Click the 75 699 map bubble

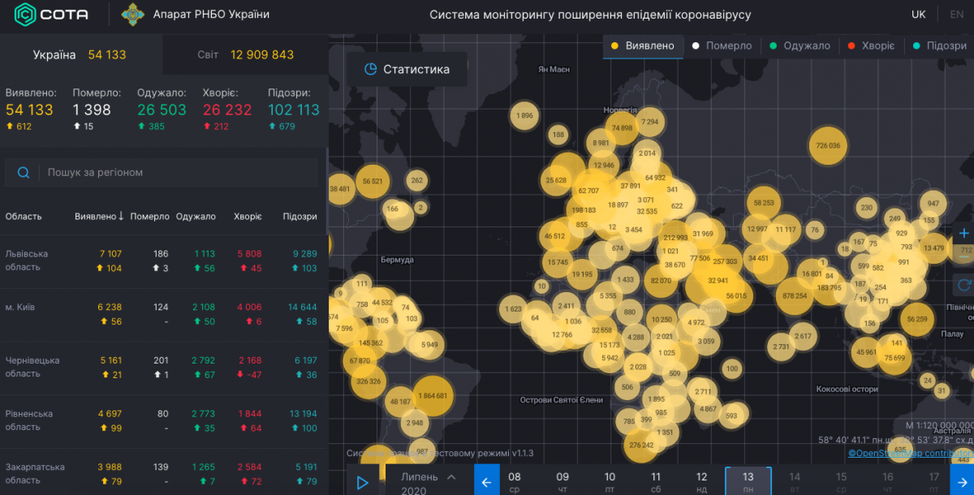tap(894, 358)
